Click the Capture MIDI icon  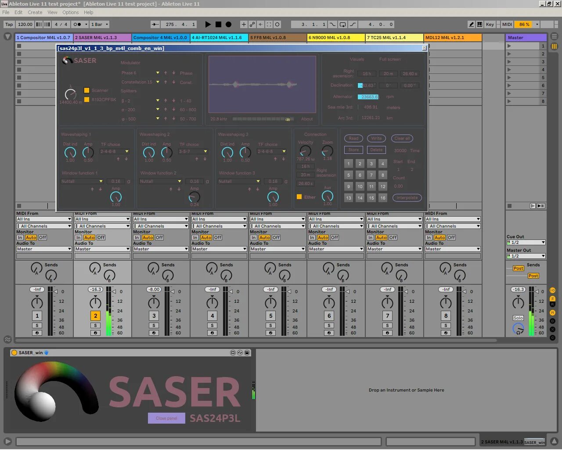(x=269, y=25)
